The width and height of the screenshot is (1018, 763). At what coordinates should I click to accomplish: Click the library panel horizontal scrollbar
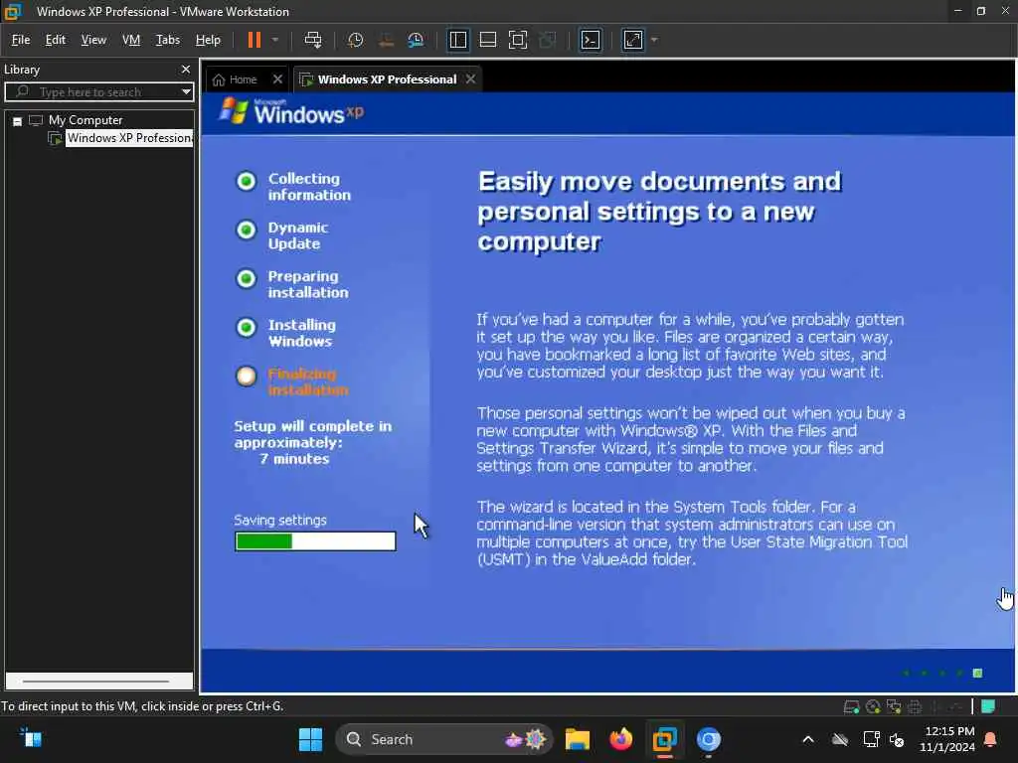[98, 682]
